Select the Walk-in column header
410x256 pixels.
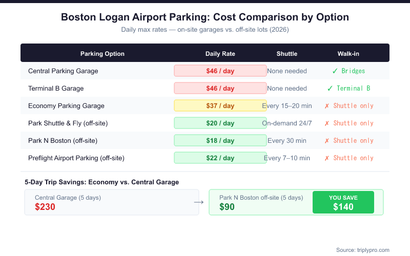tap(348, 54)
